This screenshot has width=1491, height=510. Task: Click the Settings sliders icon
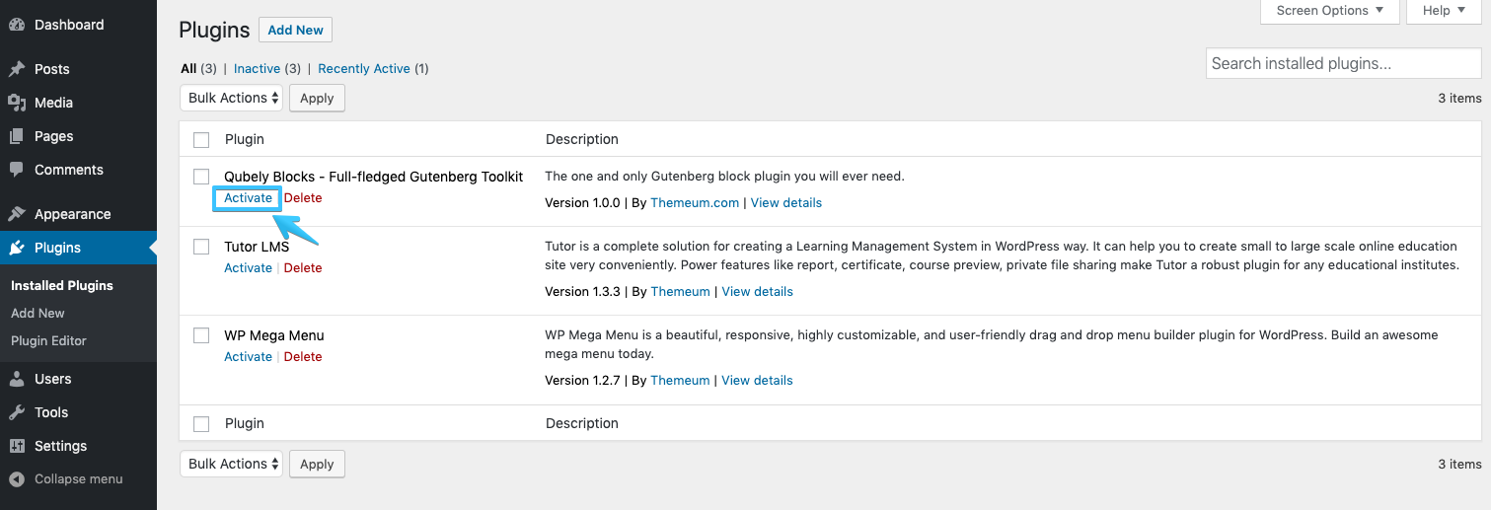(17, 446)
